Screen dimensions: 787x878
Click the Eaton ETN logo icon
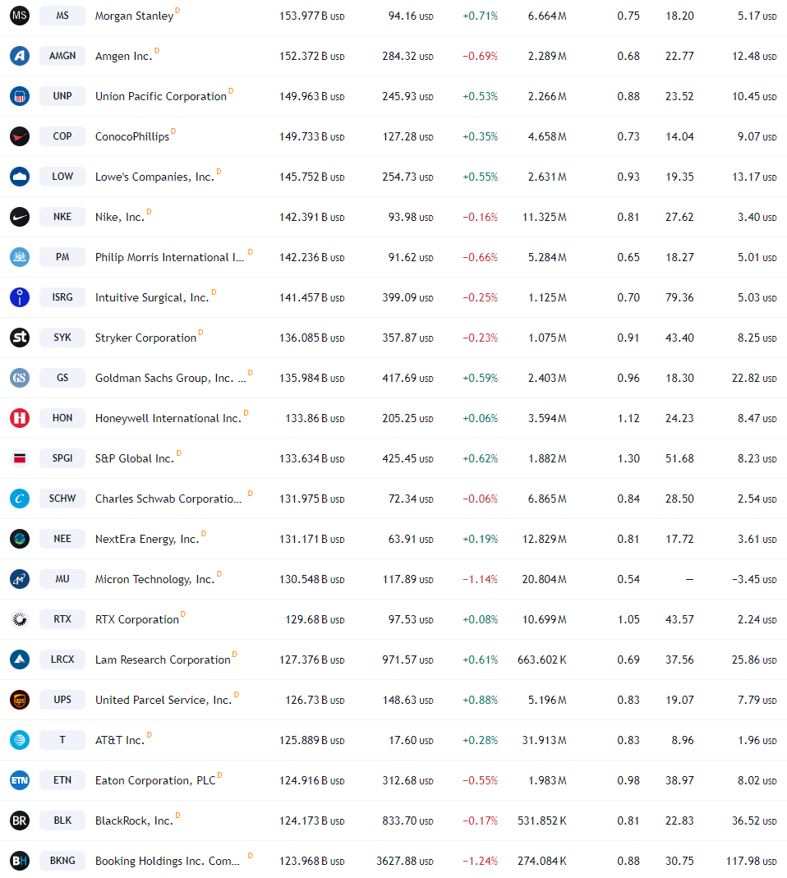(20, 780)
